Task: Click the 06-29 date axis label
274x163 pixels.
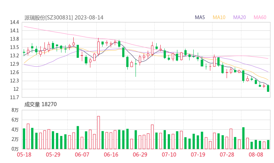Action: click(140, 154)
